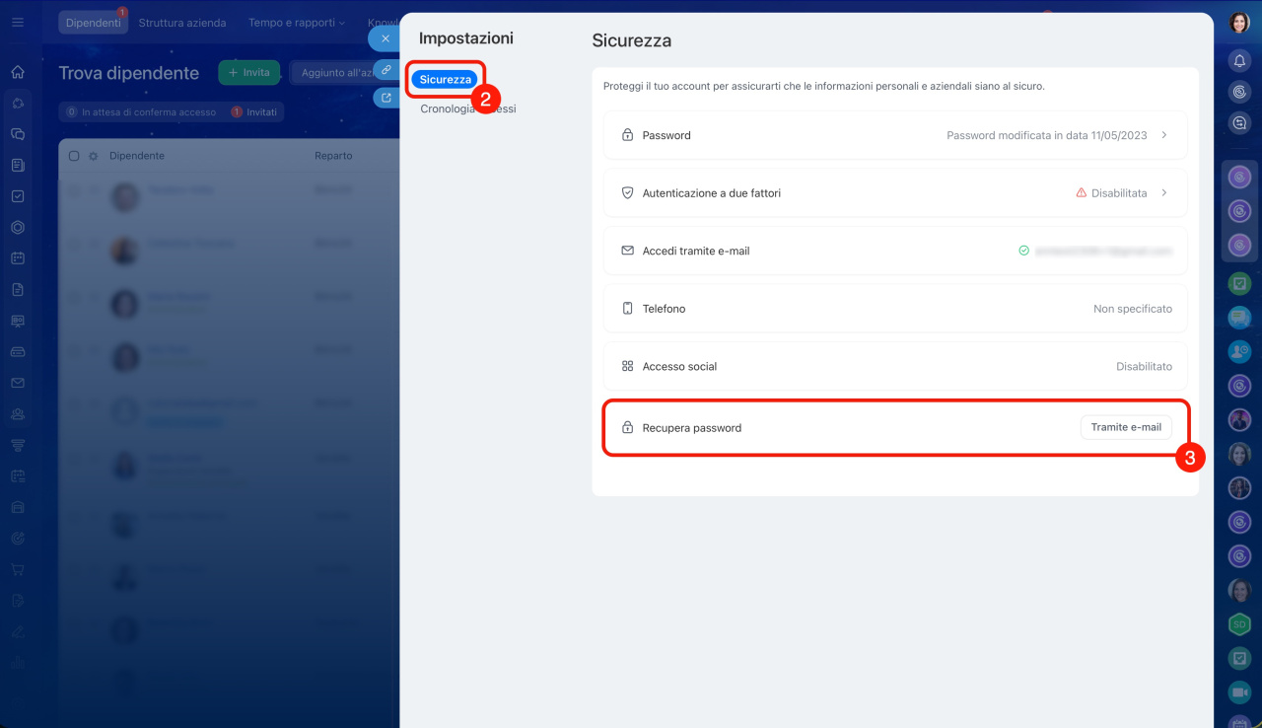Click the mail envelope icon in left sidebar

[18, 383]
